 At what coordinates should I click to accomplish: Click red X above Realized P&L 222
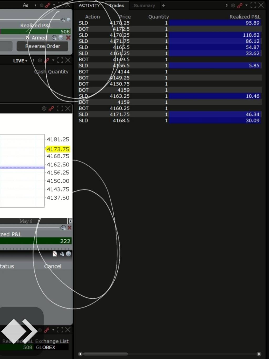[x=69, y=227]
